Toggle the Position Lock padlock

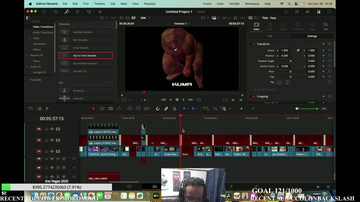[x=174, y=109]
